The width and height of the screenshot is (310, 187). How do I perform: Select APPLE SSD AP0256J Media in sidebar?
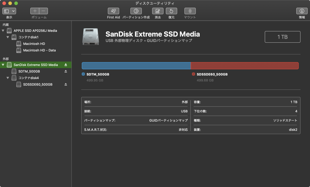coord(35,30)
